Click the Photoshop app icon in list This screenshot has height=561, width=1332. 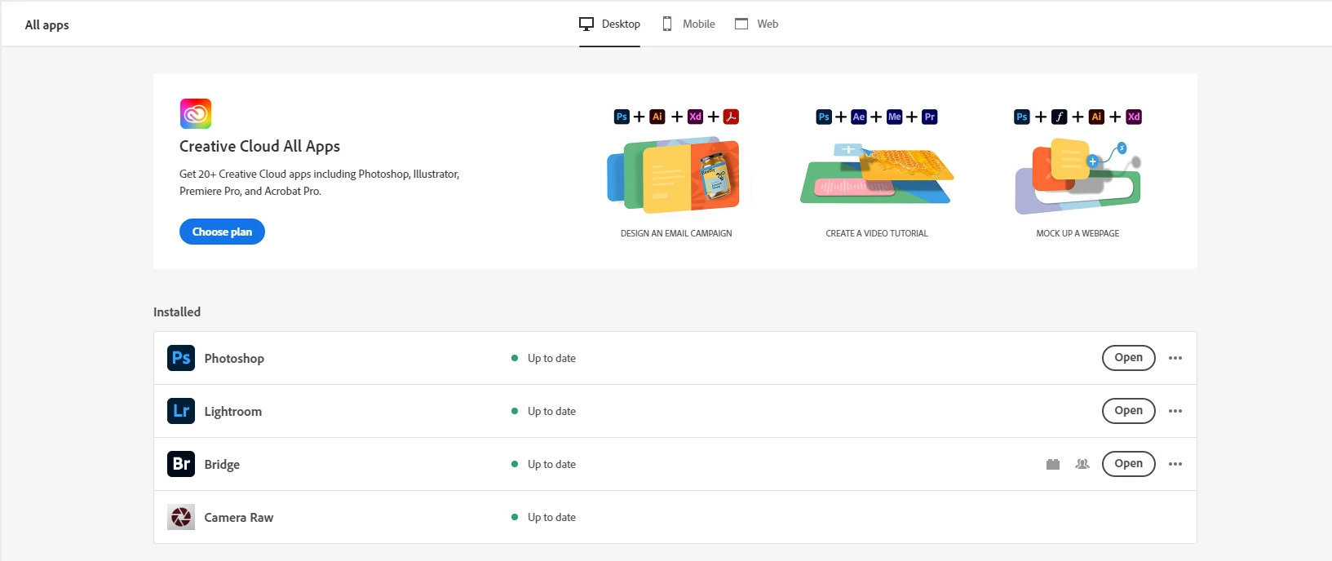pyautogui.click(x=181, y=358)
